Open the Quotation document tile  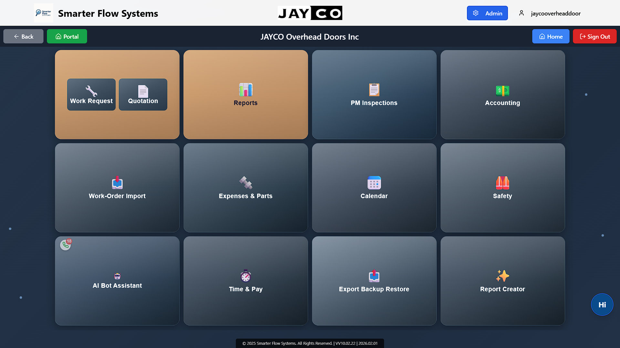point(143,94)
